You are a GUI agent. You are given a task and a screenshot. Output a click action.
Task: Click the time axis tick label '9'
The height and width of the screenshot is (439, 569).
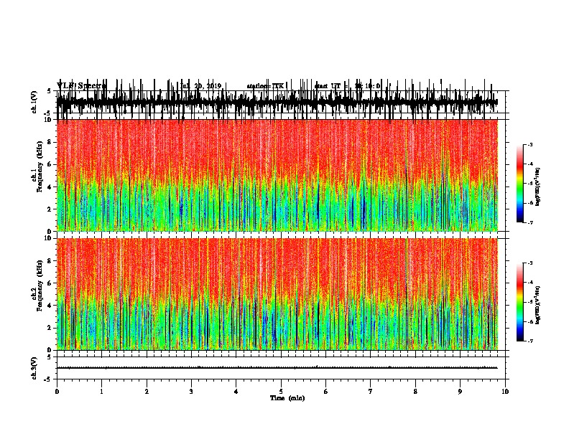click(x=460, y=392)
